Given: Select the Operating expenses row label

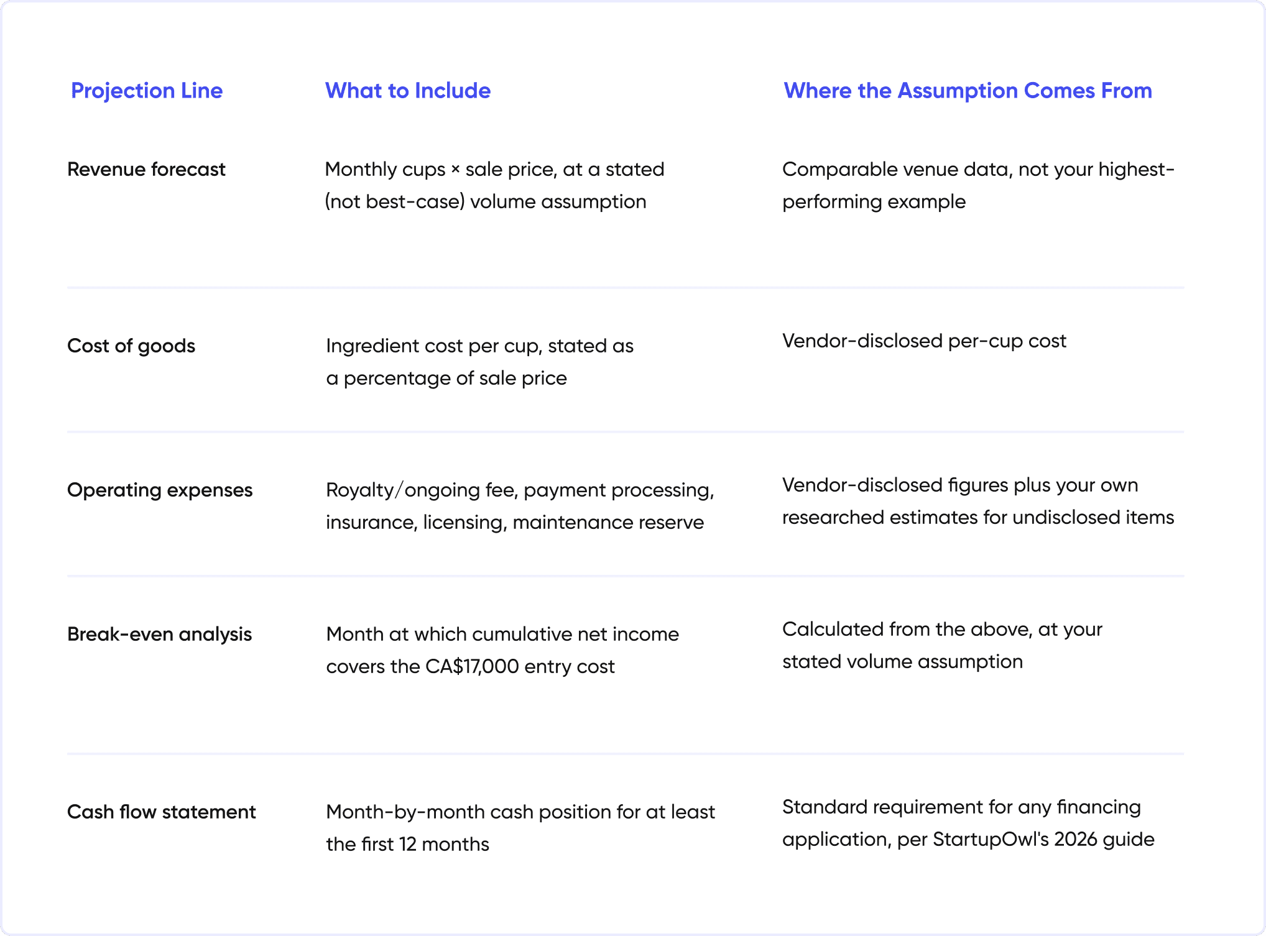Looking at the screenshot, I should pos(160,490).
